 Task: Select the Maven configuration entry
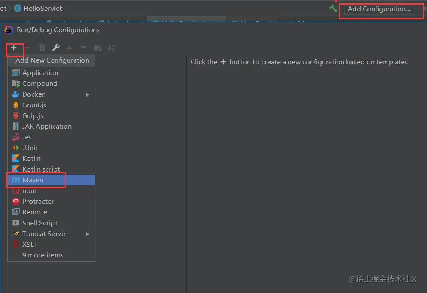51,180
